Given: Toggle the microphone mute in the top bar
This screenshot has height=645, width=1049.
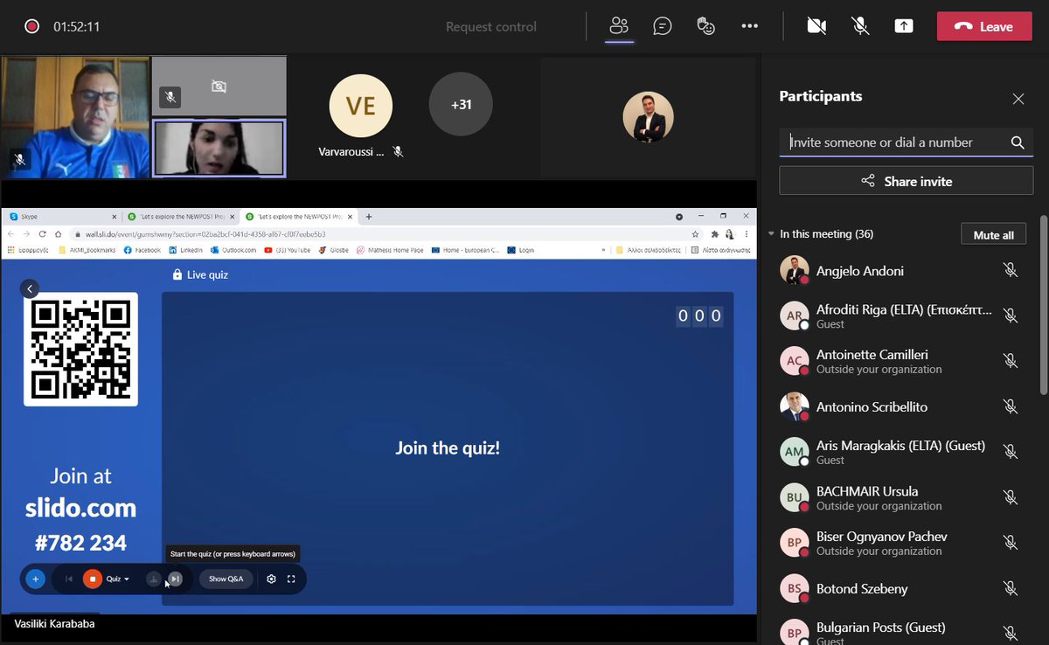Looking at the screenshot, I should tap(860, 26).
